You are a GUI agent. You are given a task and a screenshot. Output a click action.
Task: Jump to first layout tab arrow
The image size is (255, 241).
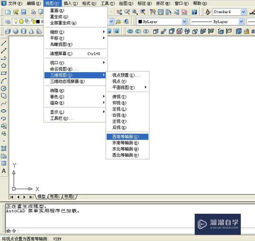click(x=12, y=197)
